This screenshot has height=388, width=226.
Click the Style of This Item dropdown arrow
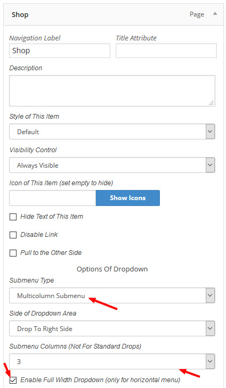click(x=210, y=131)
